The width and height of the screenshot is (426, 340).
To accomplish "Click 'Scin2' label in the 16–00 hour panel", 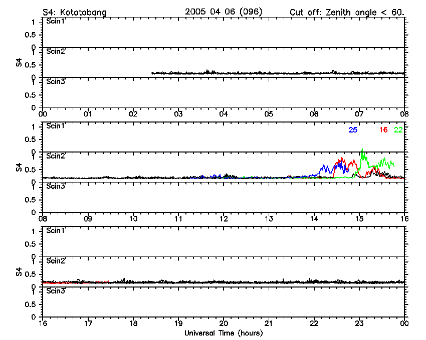I will (56, 261).
